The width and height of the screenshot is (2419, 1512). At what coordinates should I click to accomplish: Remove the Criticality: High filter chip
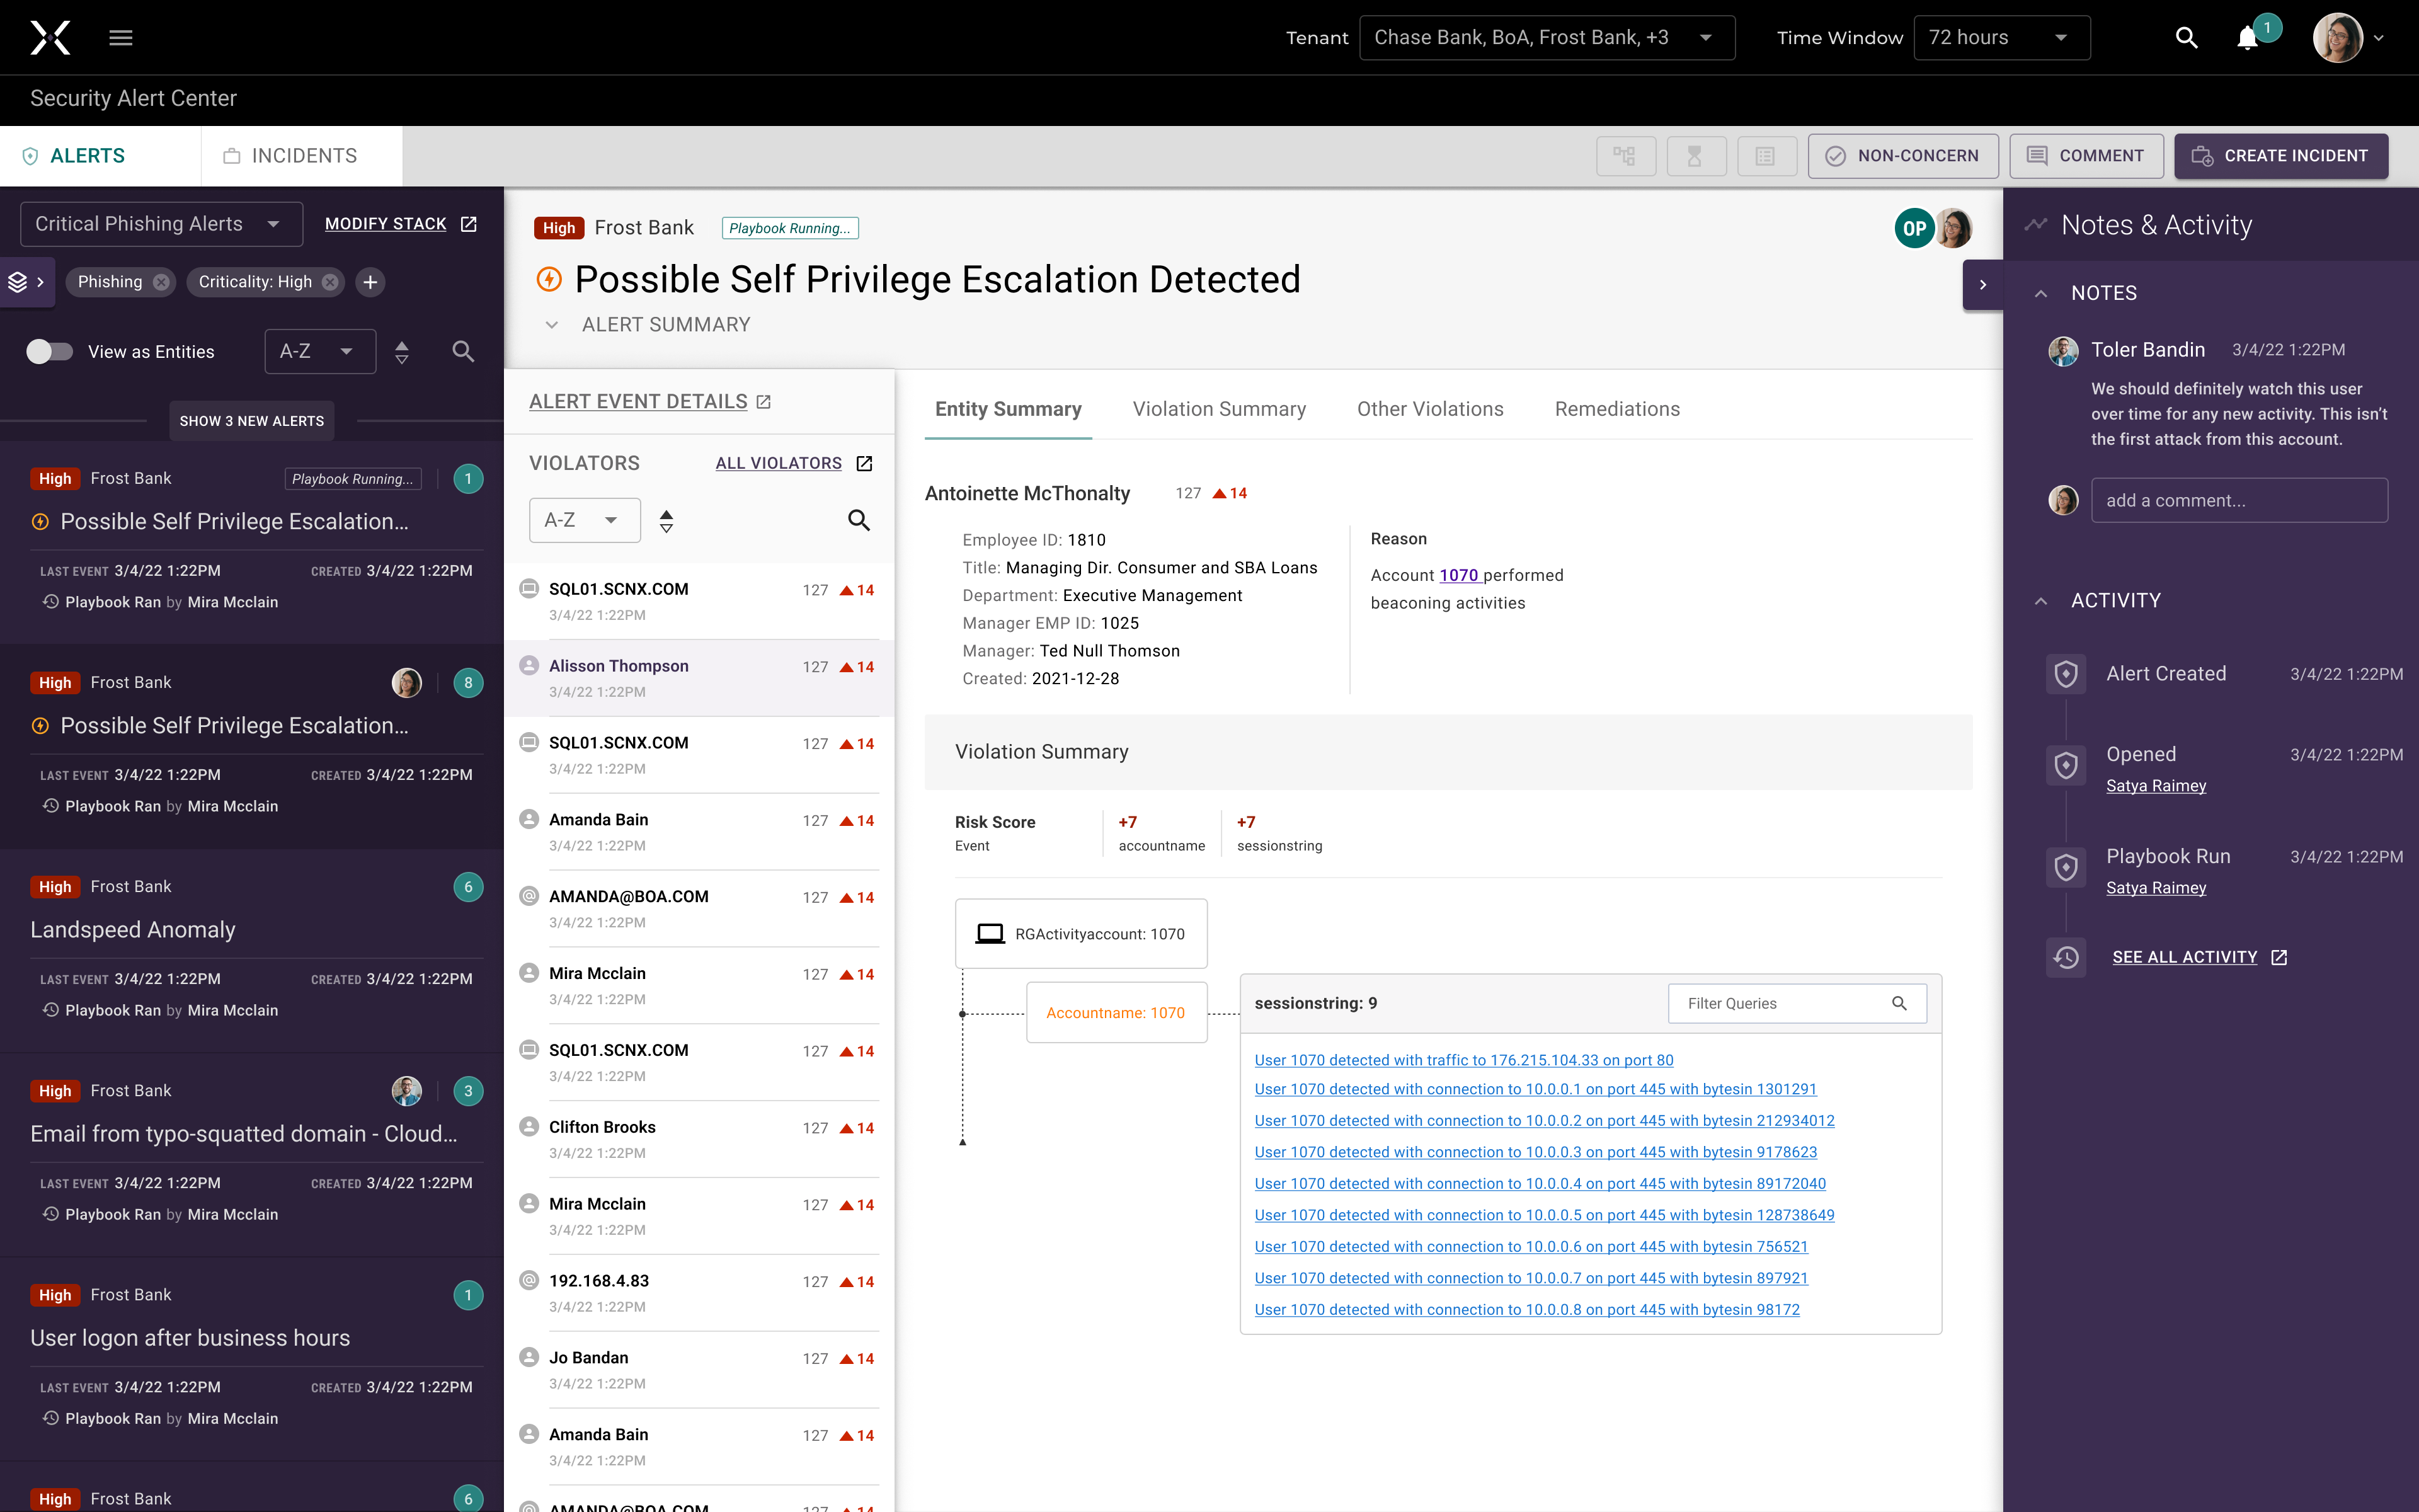click(330, 282)
